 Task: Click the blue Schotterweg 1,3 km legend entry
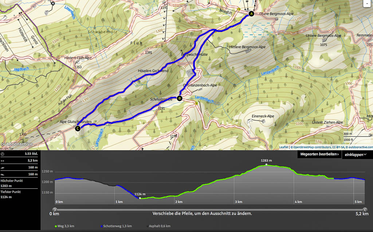click(x=116, y=226)
